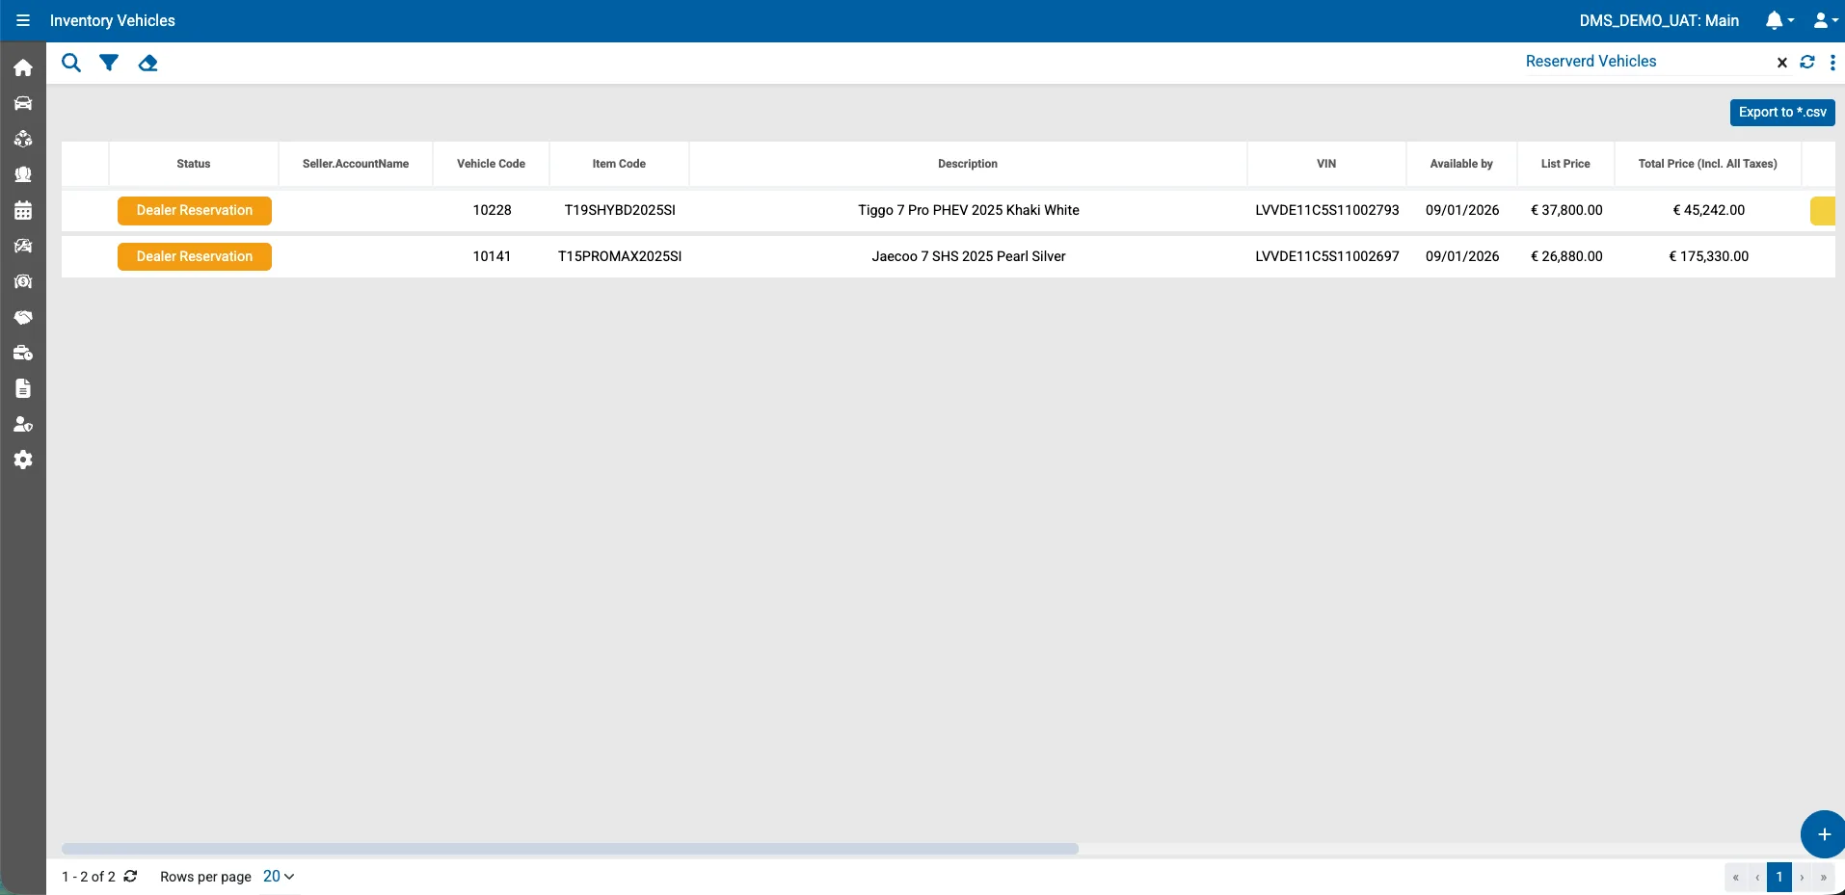The image size is (1845, 895).
Task: Sort by List Price column header
Action: click(1565, 164)
